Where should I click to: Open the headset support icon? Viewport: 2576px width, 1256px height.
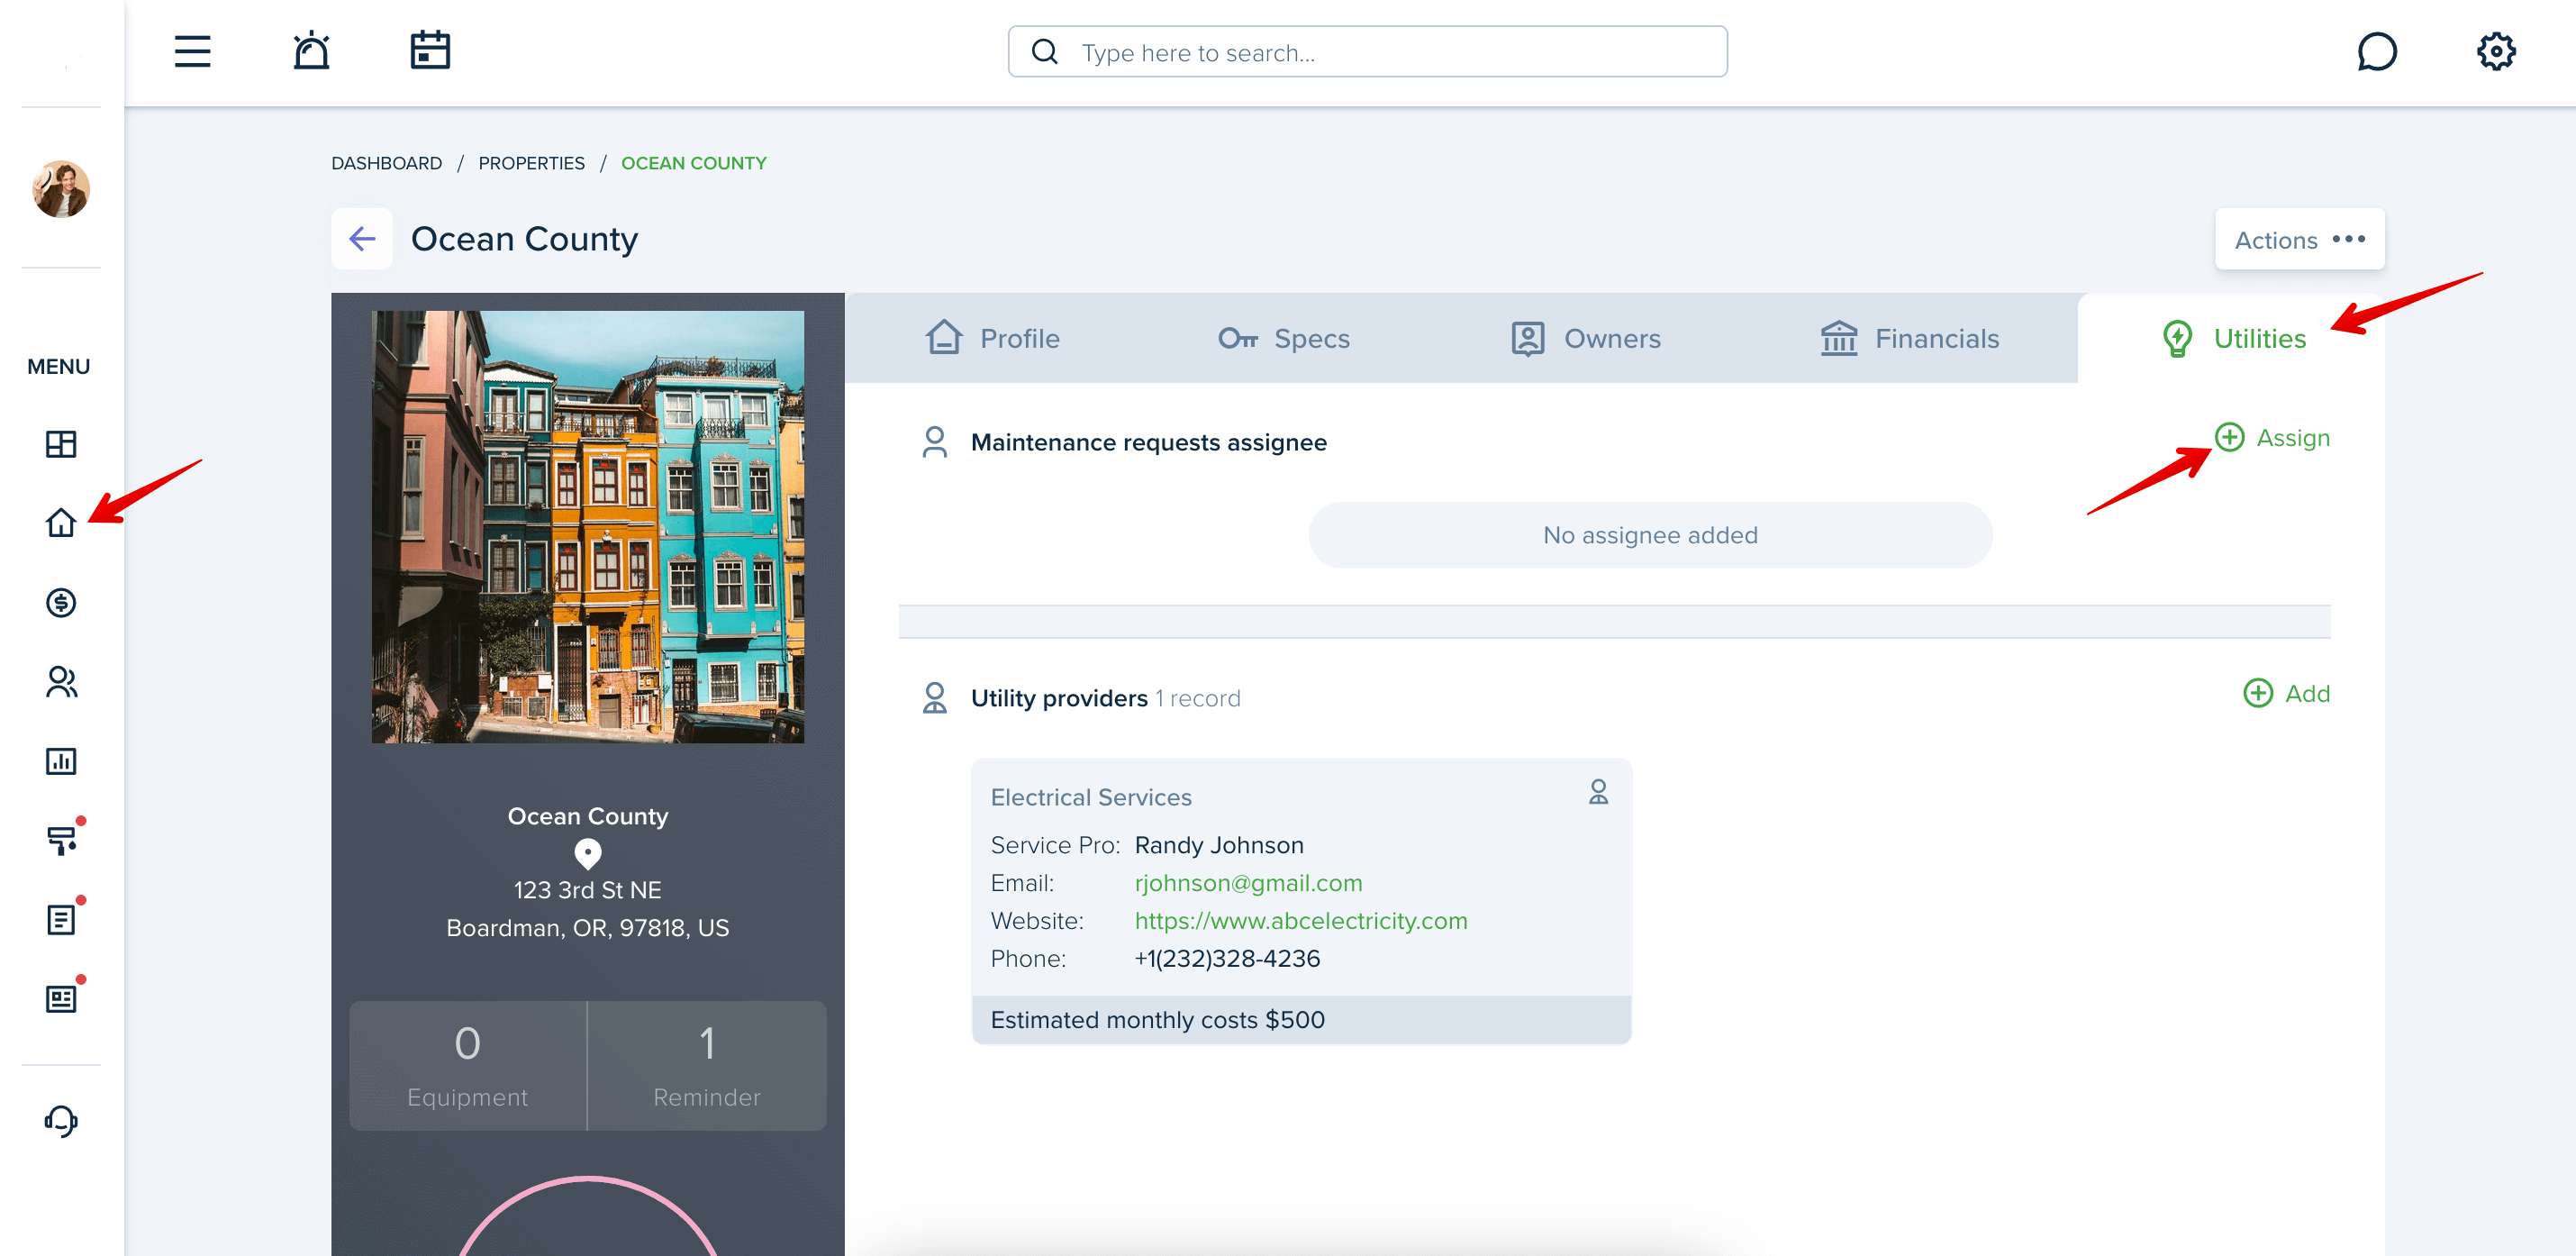pyautogui.click(x=61, y=1120)
